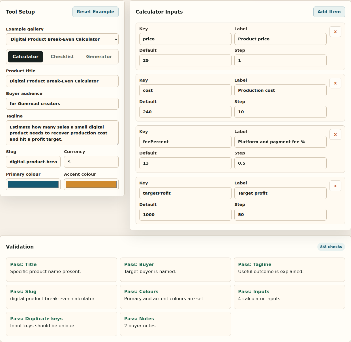The image size is (351, 342).
Task: Click the Validation section heading
Action: tap(20, 247)
